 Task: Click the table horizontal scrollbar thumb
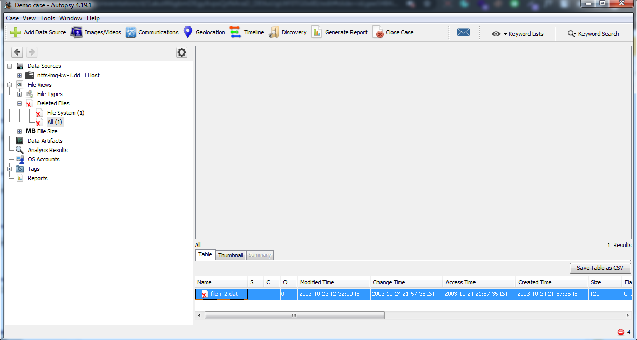(x=294, y=315)
